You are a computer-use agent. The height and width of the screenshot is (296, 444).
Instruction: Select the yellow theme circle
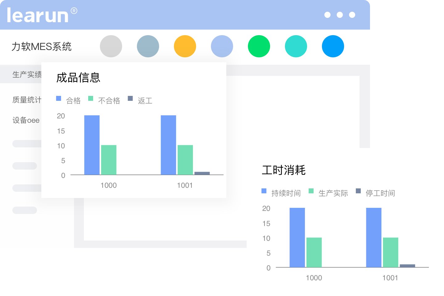[x=185, y=46]
